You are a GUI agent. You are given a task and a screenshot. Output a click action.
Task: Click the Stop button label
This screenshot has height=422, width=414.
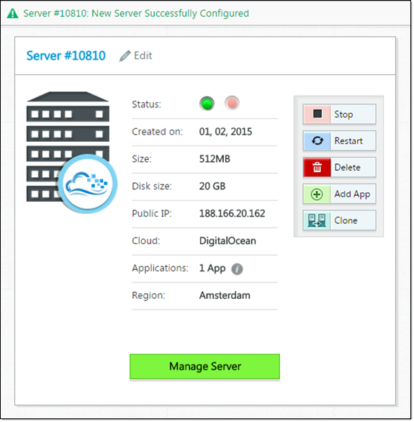344,115
